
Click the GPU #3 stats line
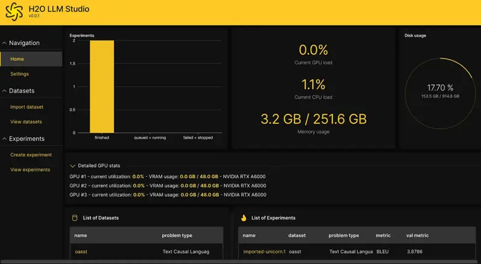tap(168, 195)
